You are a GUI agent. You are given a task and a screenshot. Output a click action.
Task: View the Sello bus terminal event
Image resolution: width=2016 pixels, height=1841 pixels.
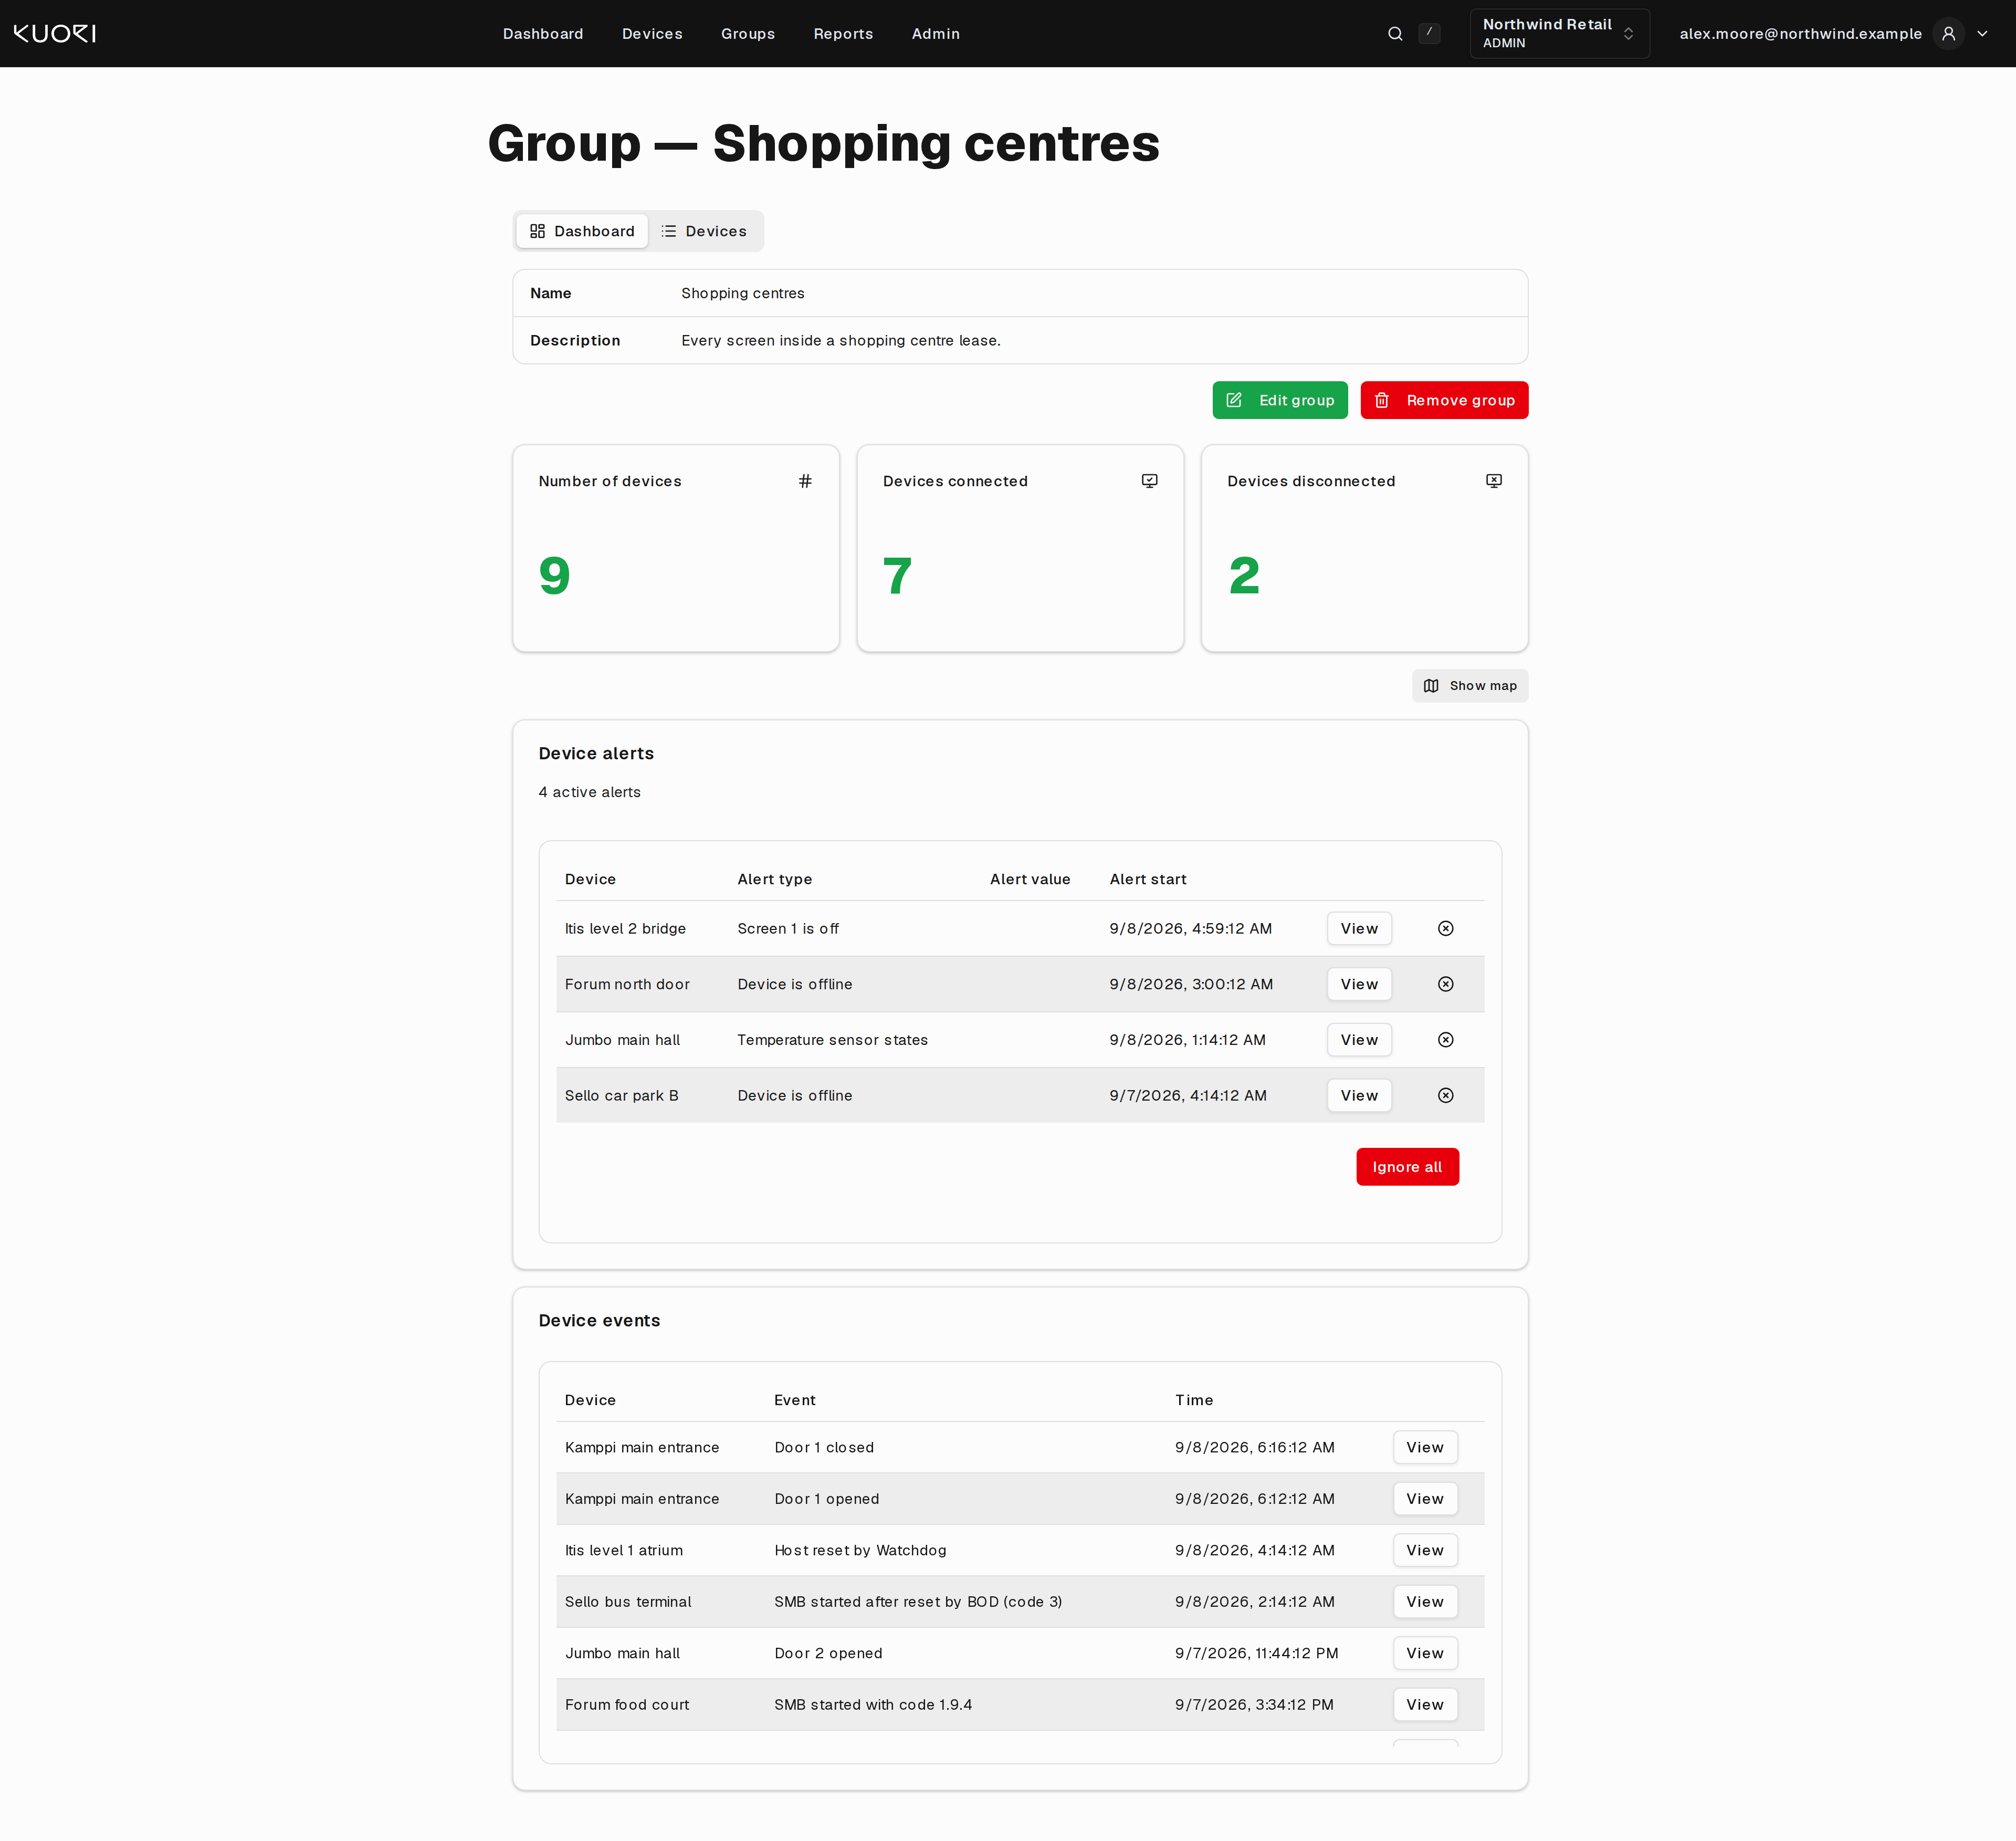coord(1425,1602)
